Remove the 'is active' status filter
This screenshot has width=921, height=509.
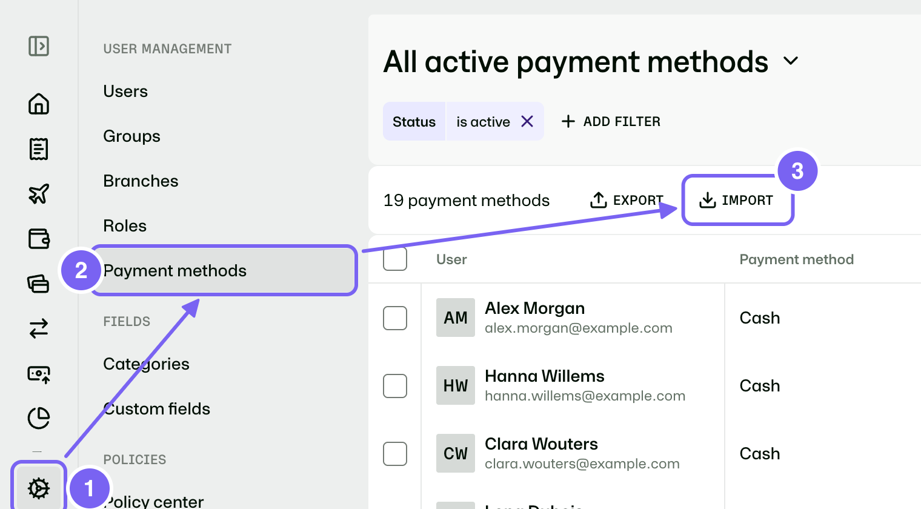point(527,121)
